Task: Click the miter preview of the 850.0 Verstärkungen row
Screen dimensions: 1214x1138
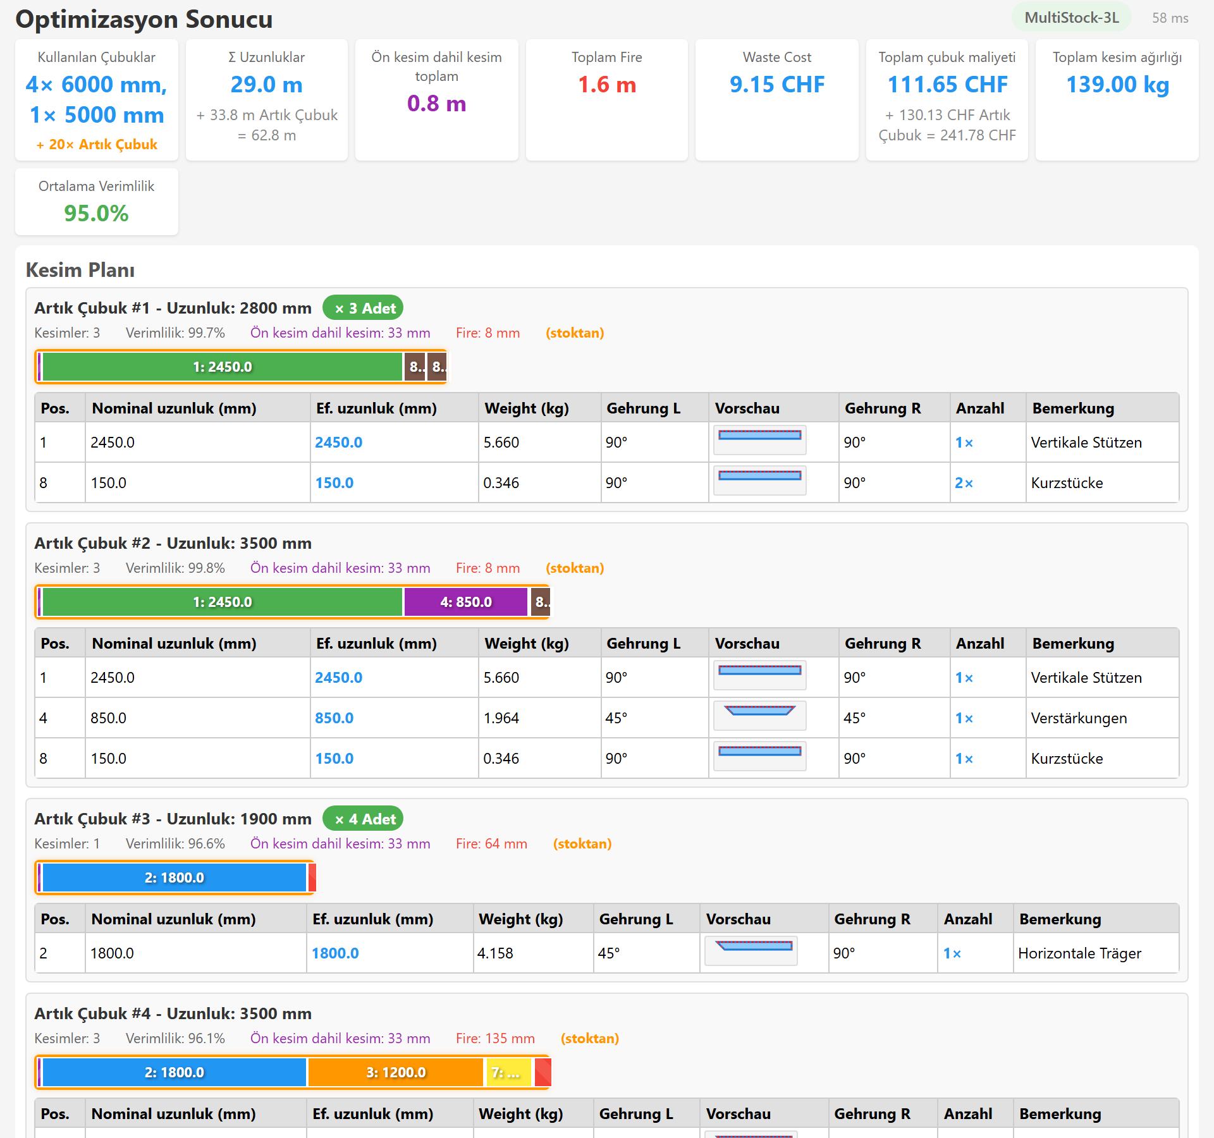Action: pos(759,716)
